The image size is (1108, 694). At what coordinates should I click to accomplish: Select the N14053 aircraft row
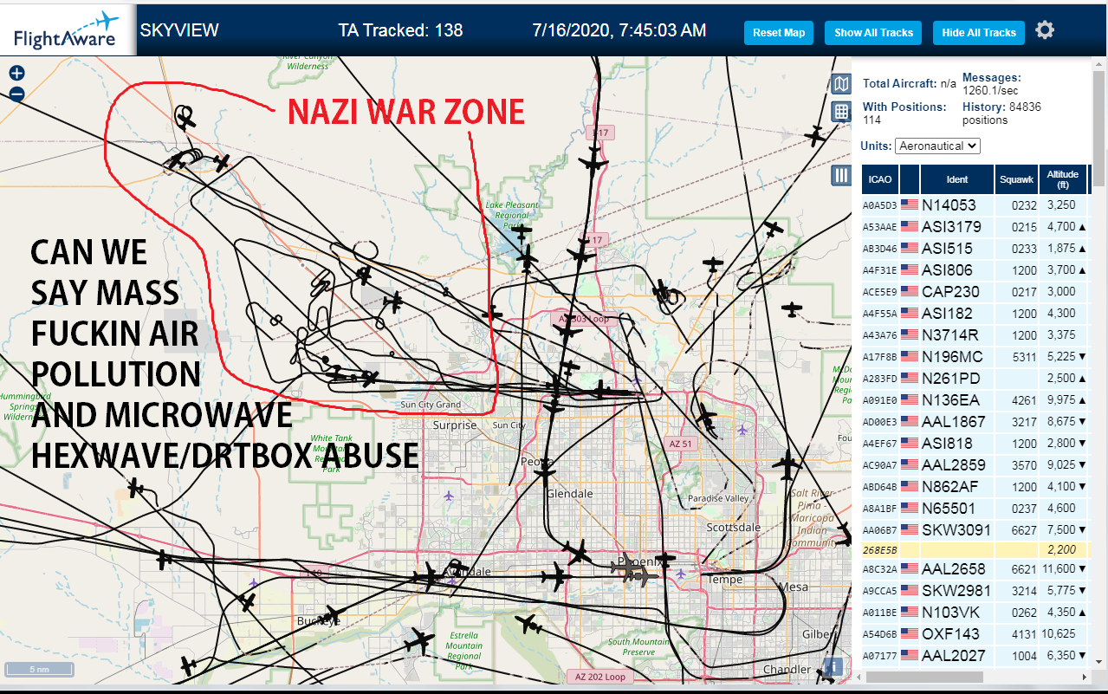(975, 205)
